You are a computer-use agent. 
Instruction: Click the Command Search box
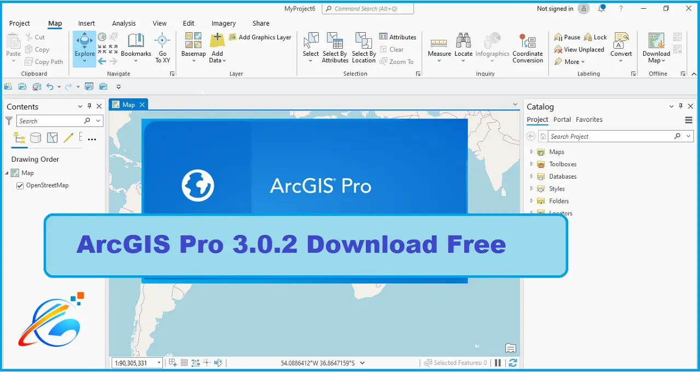point(367,9)
